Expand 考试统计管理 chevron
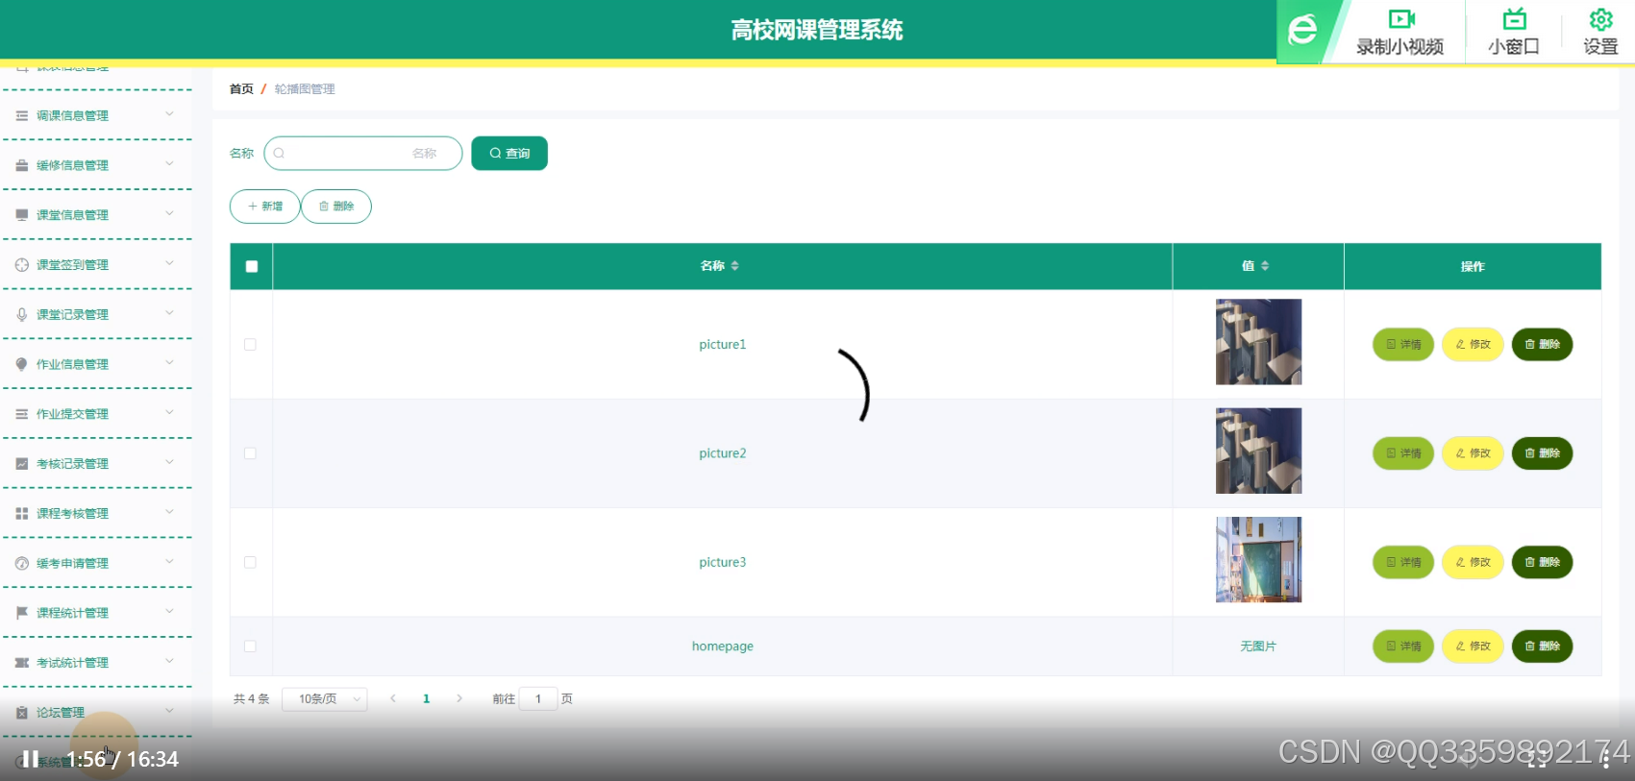The image size is (1635, 781). coord(169,662)
